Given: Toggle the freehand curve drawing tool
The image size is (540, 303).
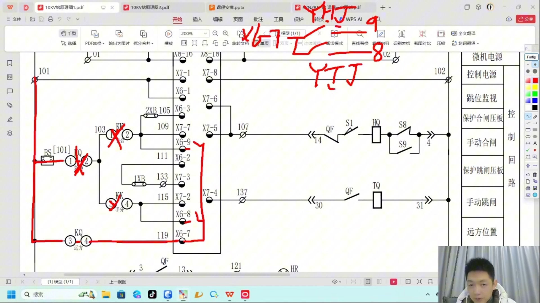Looking at the screenshot, I should [528, 116].
